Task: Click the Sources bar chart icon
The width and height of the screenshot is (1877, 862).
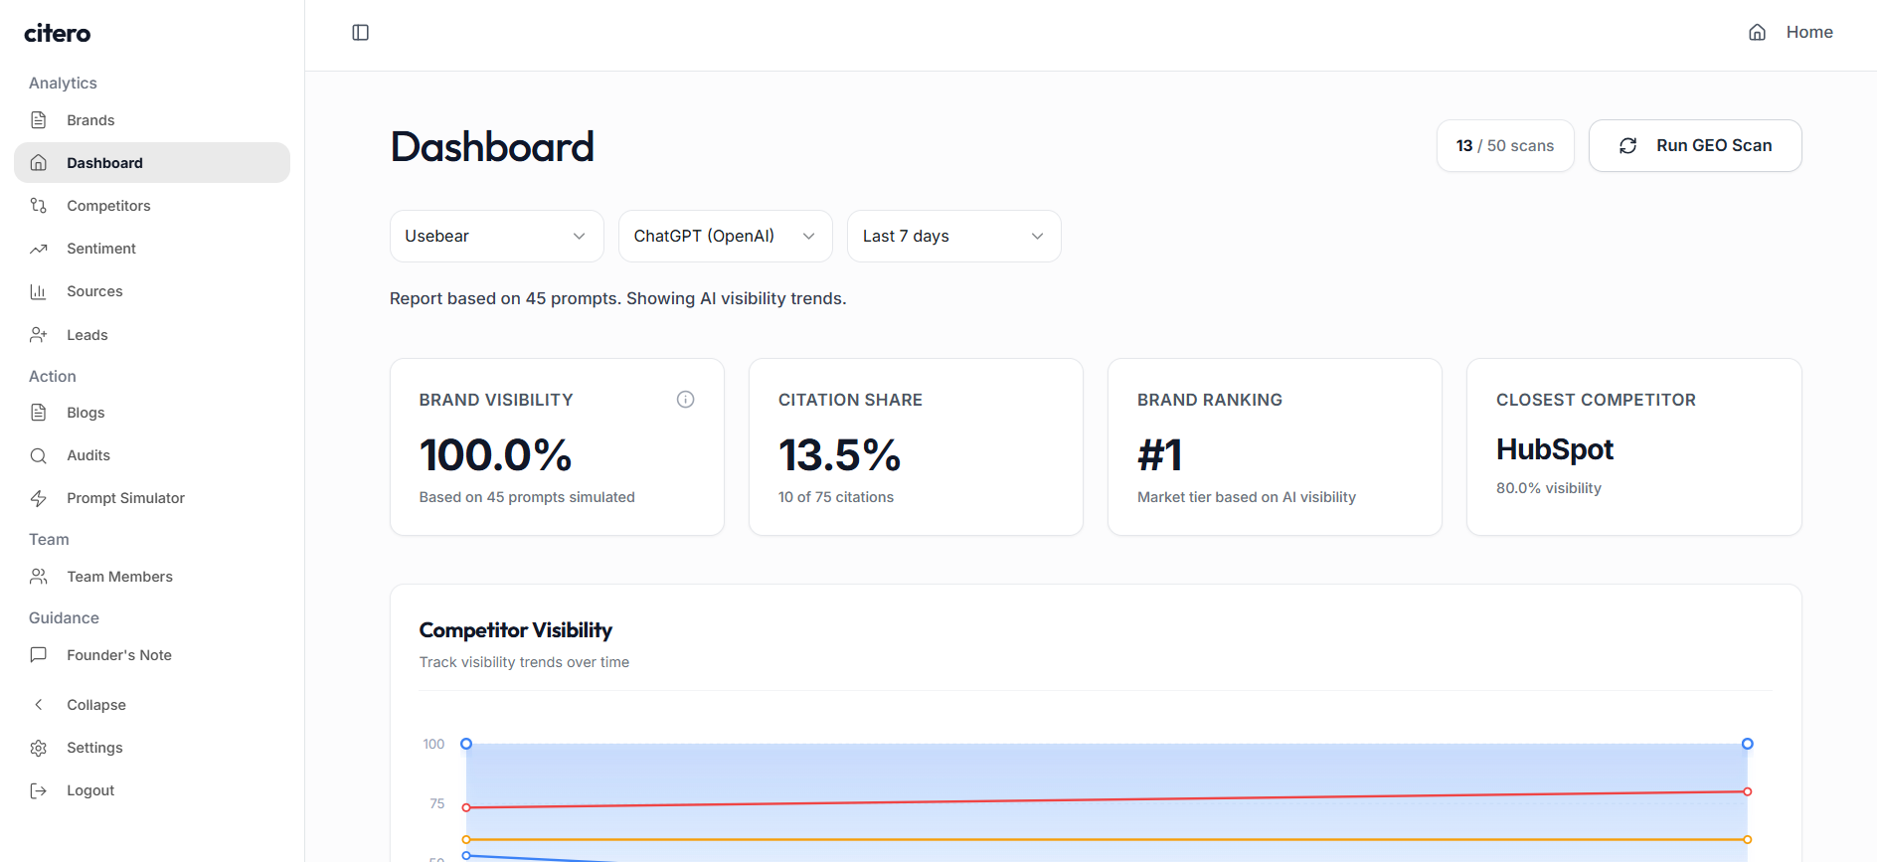Action: pos(39,291)
